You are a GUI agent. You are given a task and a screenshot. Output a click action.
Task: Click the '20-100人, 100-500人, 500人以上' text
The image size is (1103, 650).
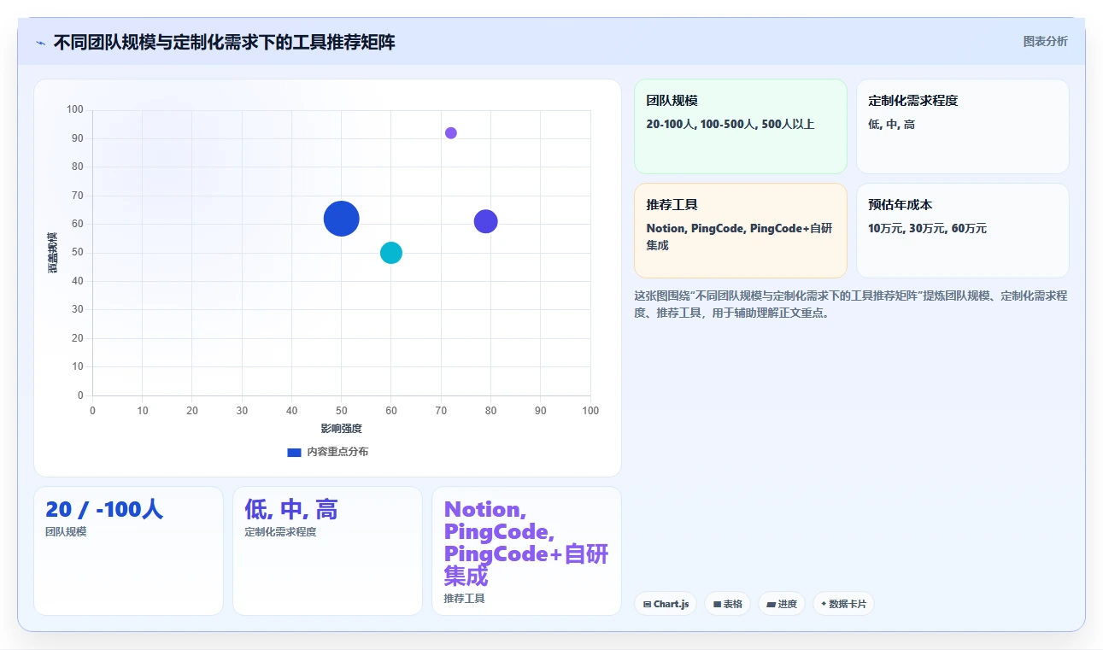pyautogui.click(x=730, y=125)
